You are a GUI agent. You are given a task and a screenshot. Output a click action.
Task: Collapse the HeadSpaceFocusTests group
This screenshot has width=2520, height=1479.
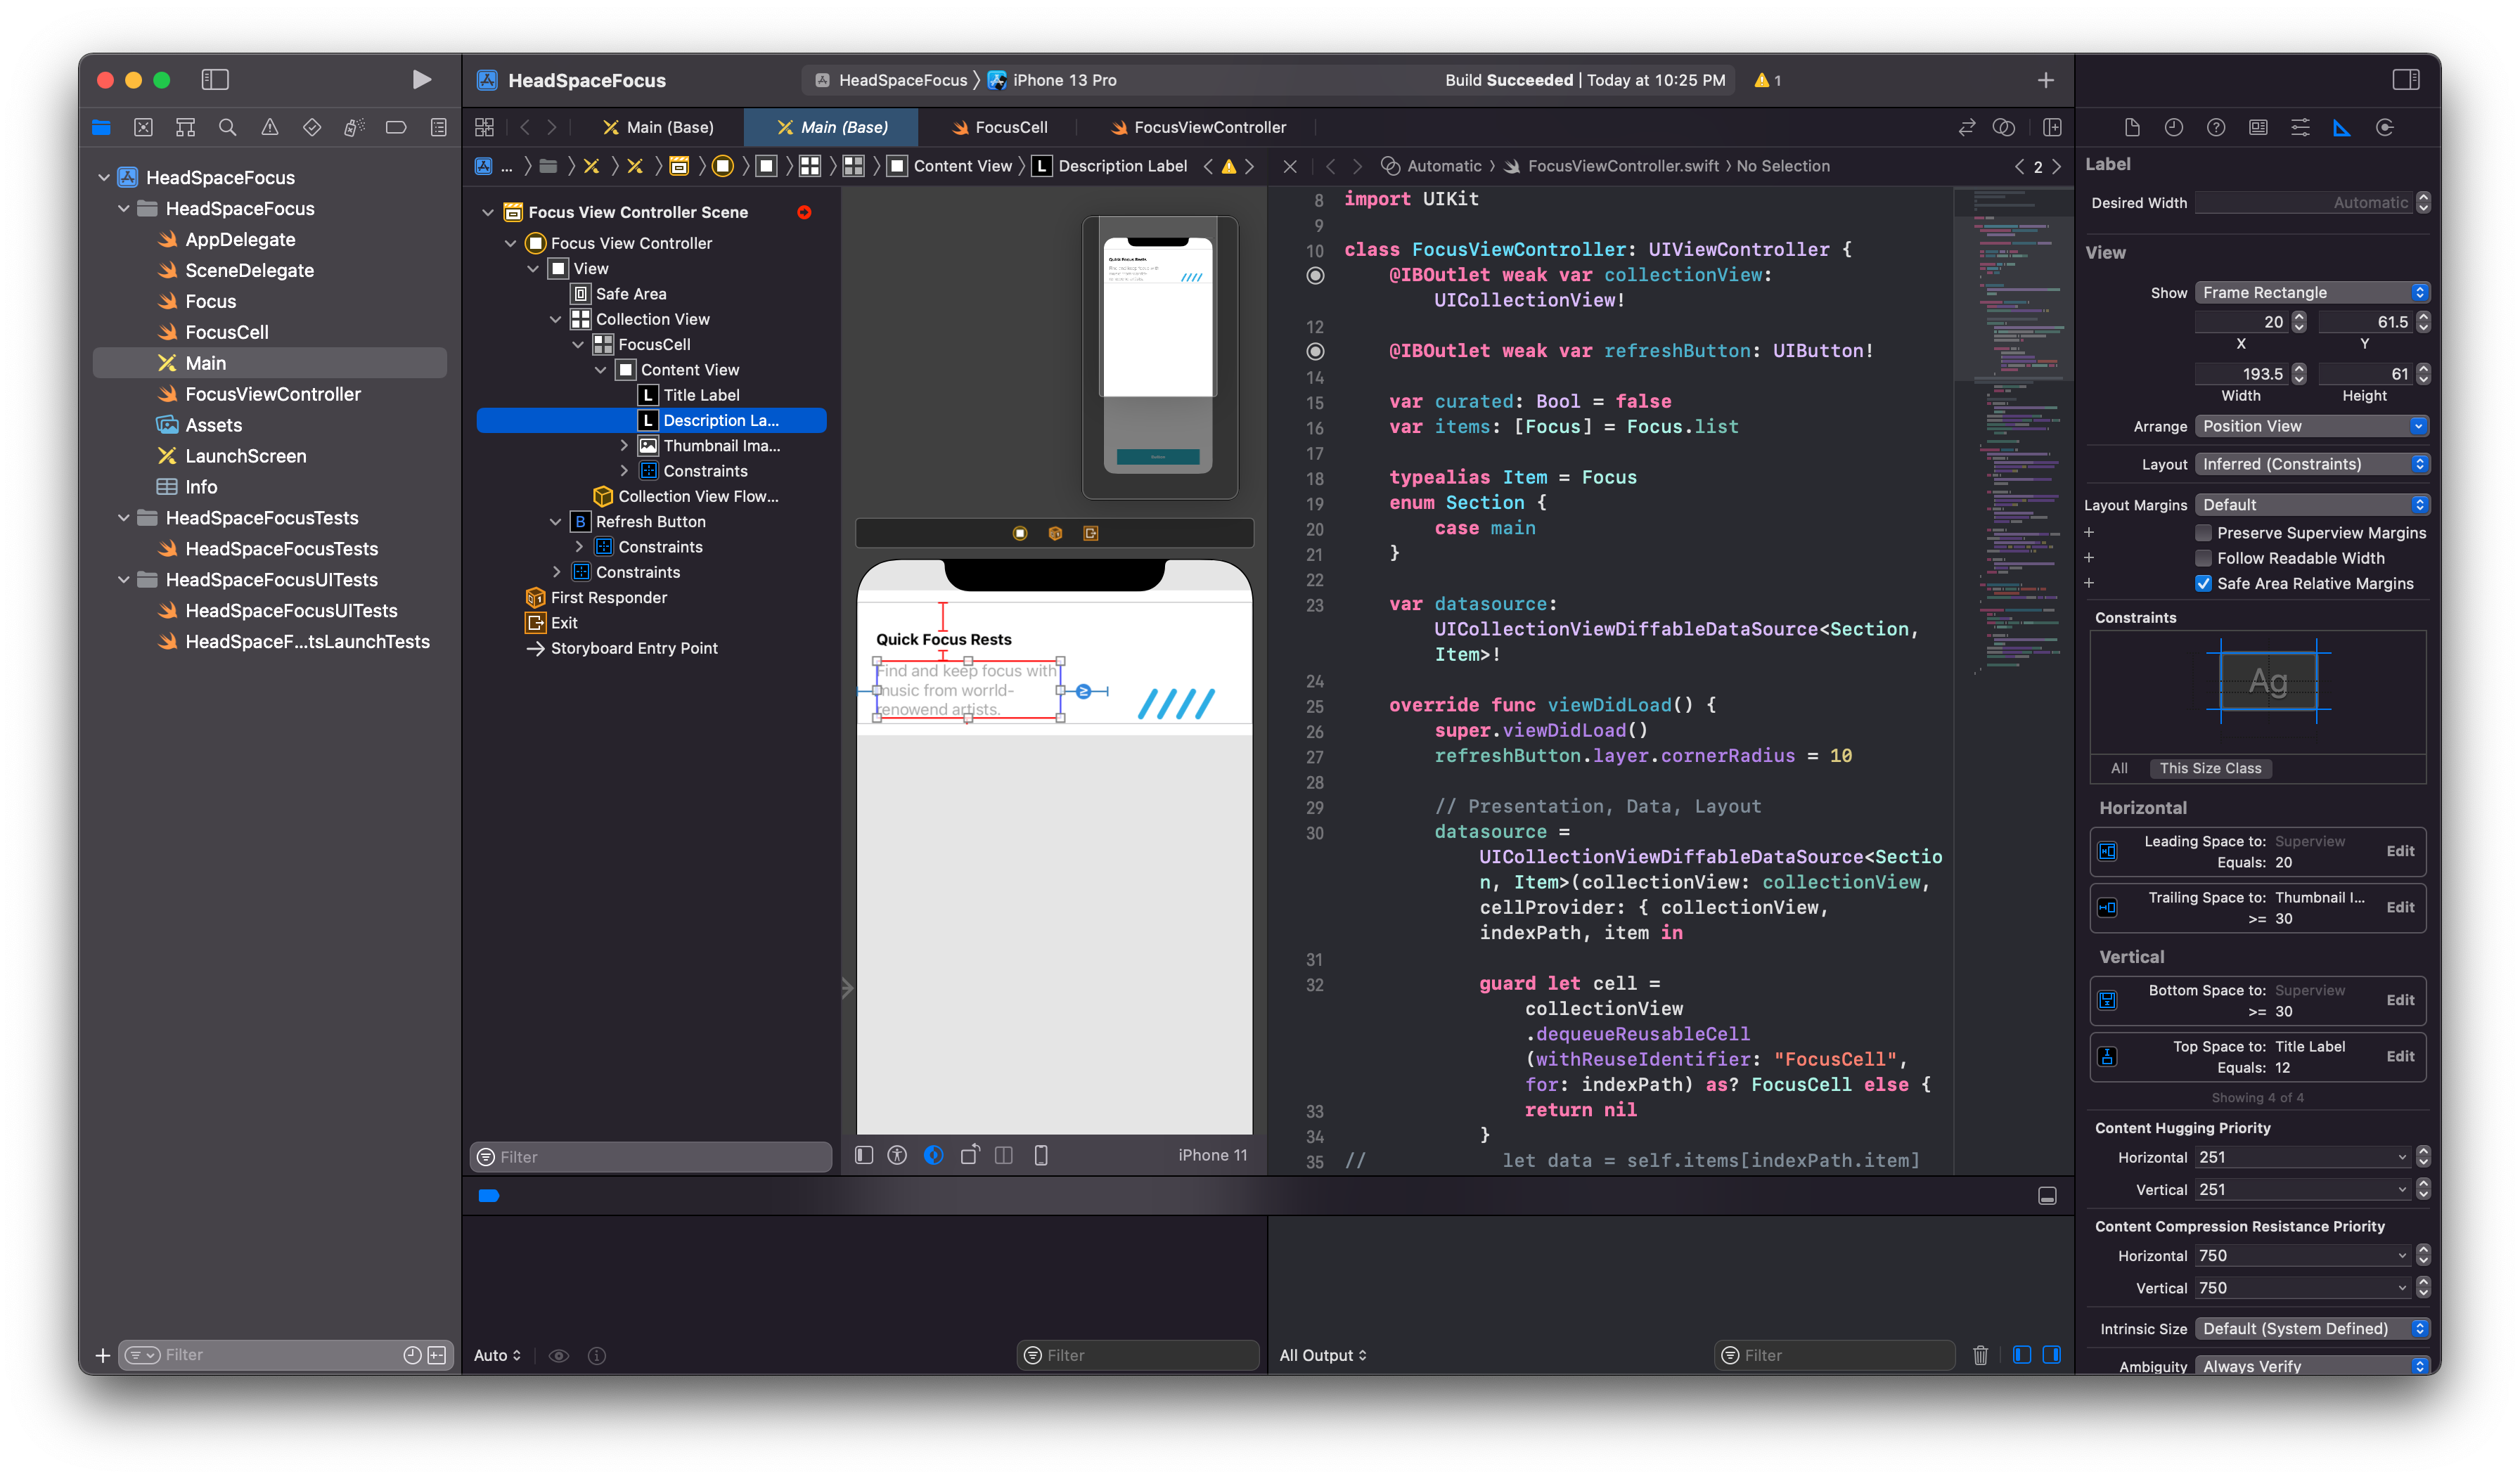click(x=124, y=518)
